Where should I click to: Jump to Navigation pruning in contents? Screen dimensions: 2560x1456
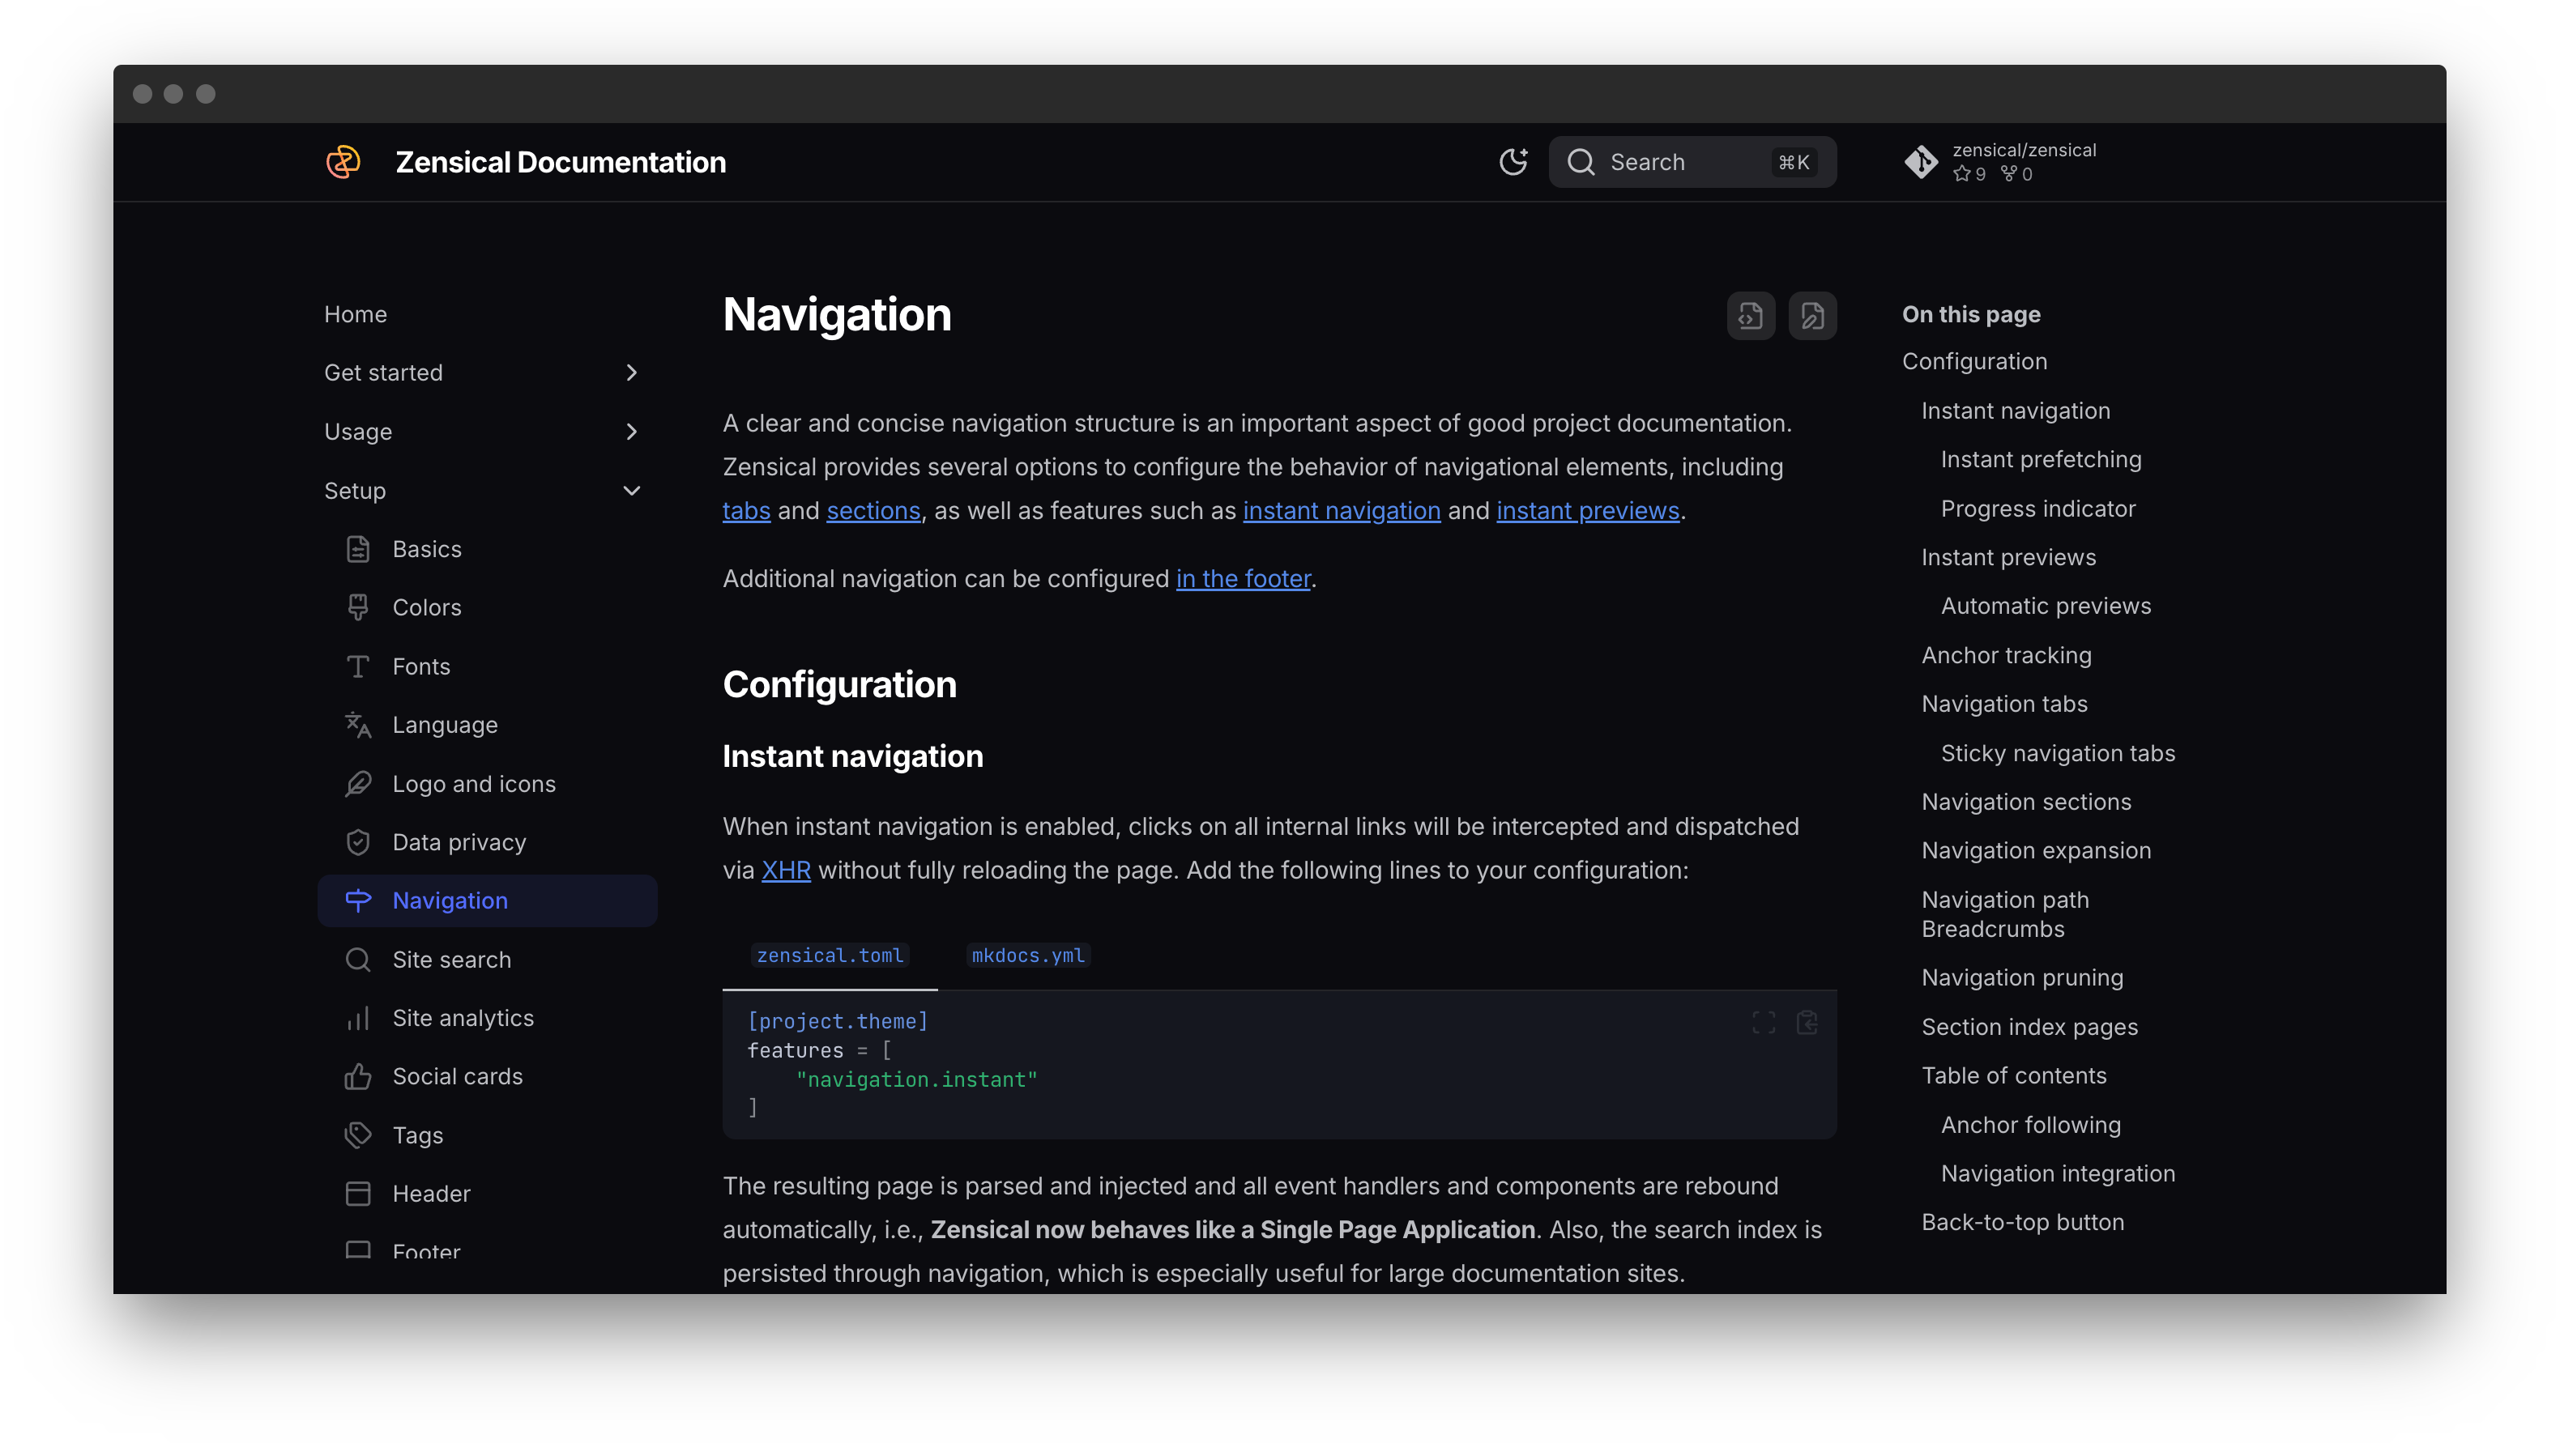(x=2022, y=978)
